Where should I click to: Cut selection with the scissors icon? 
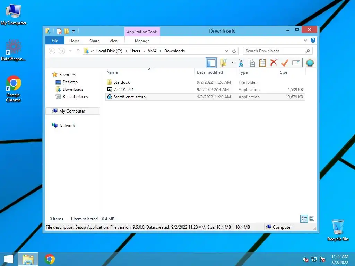click(x=241, y=63)
